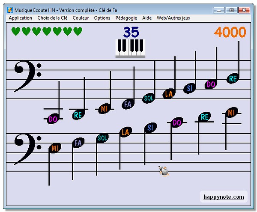This screenshot has height=212, width=257.
Task: Click the orange score 4000
Action: tap(230, 32)
